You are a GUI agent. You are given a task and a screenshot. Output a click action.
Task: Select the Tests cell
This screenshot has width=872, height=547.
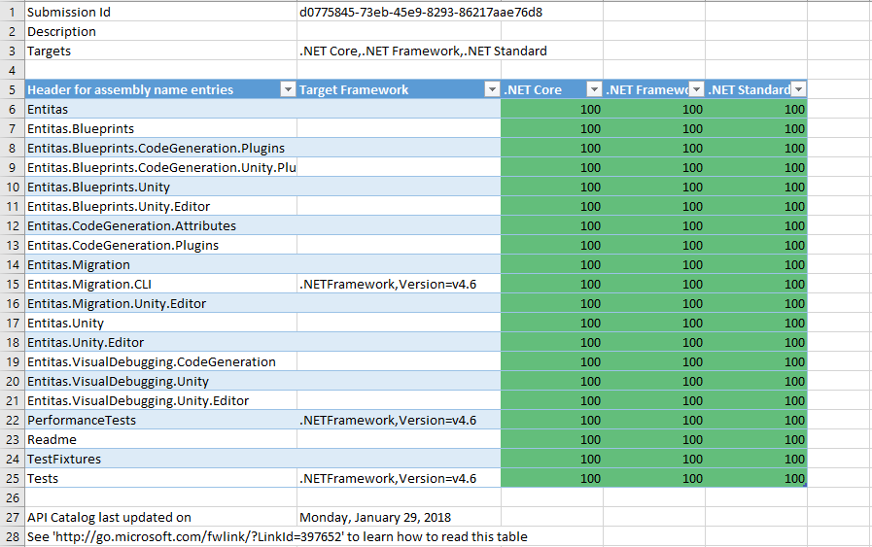(160, 479)
